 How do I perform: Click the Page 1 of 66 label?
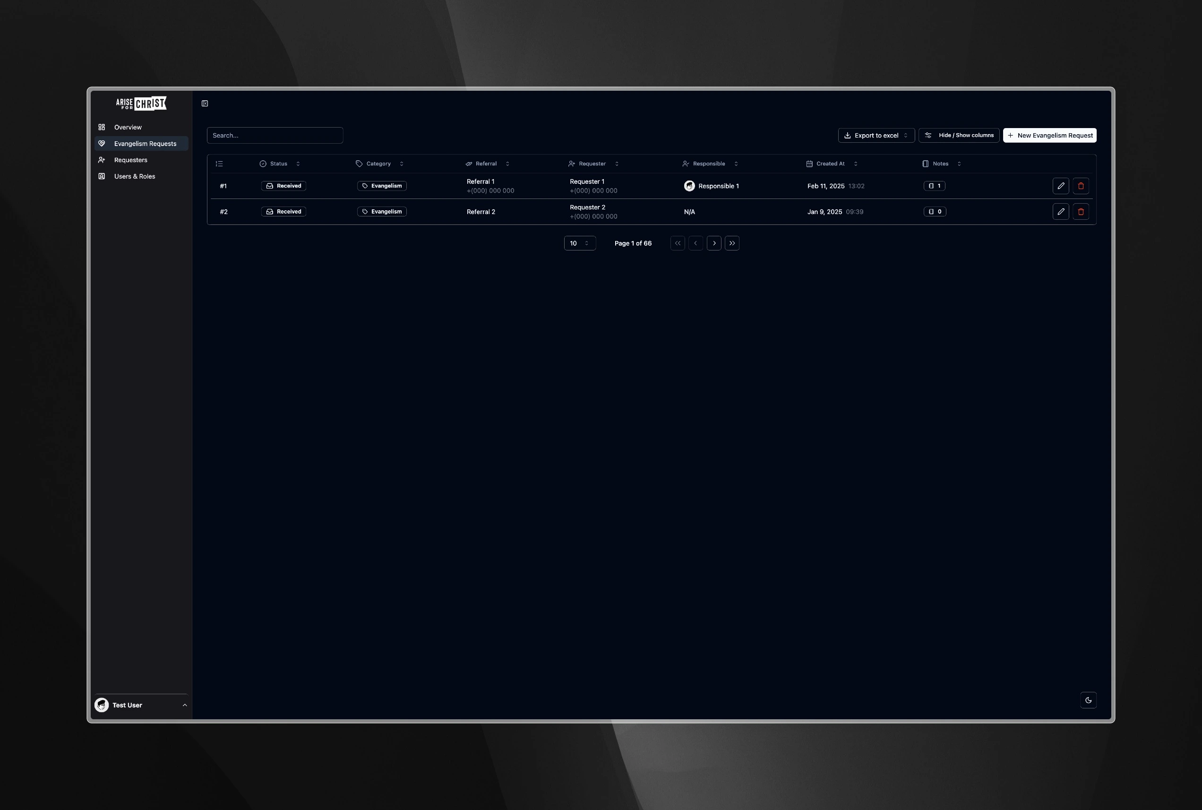633,243
